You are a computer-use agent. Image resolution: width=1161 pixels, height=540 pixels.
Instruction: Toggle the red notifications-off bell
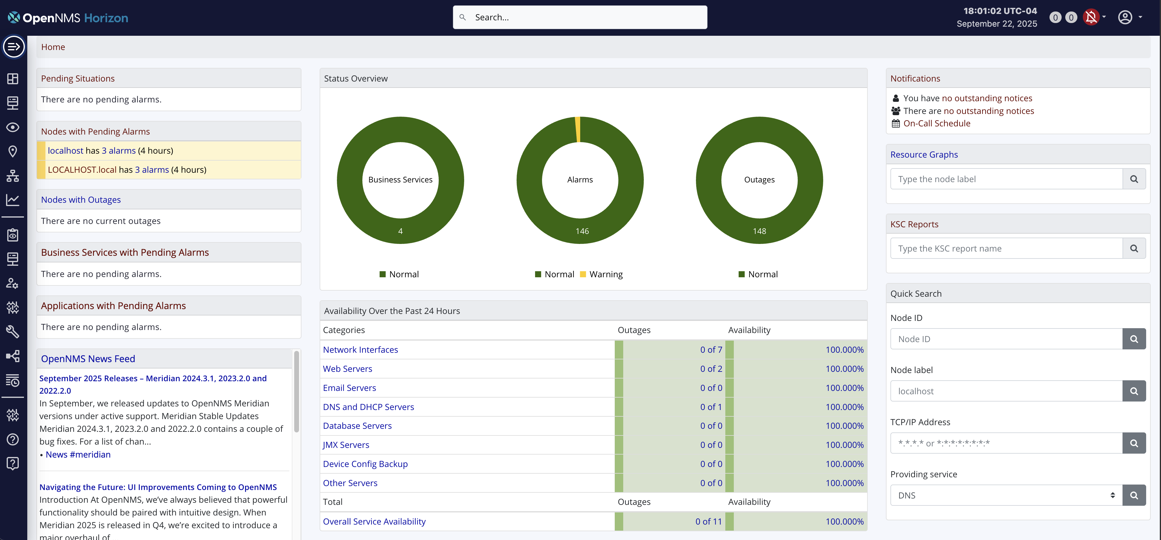[x=1091, y=17]
